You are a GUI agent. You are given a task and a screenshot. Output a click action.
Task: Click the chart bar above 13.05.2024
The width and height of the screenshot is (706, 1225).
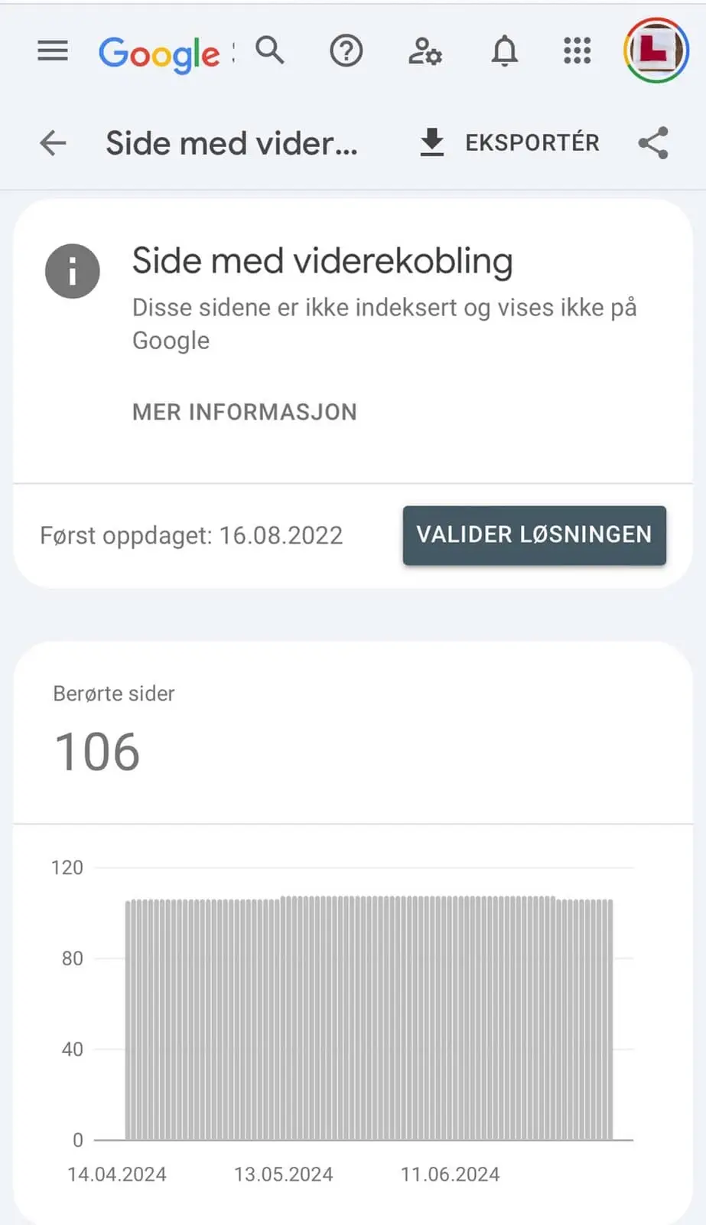click(284, 1018)
